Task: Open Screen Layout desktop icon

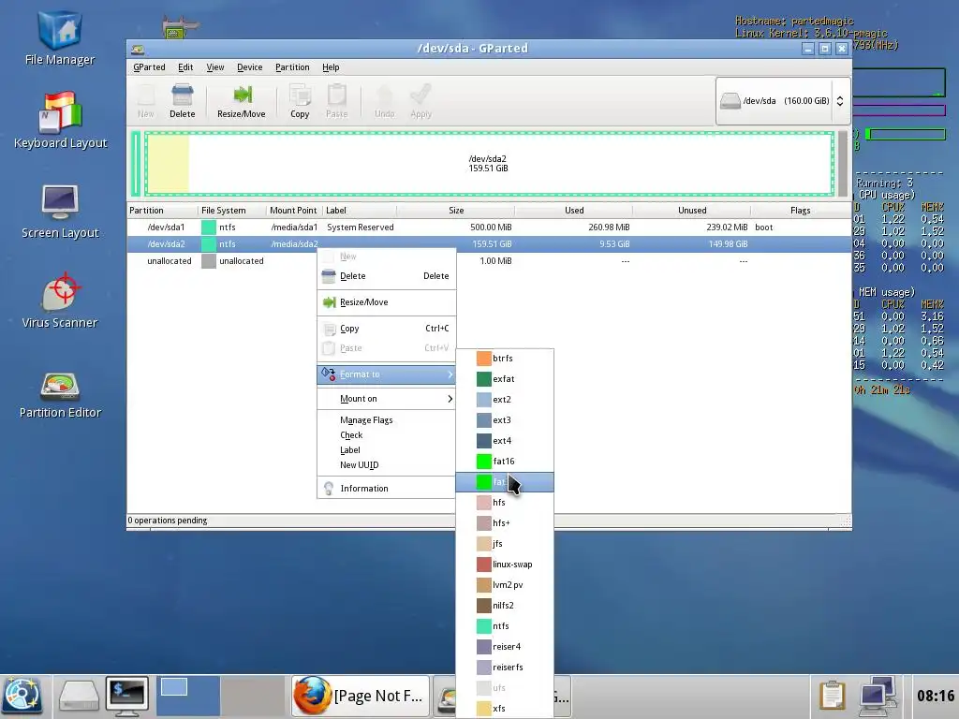Action: click(x=60, y=211)
